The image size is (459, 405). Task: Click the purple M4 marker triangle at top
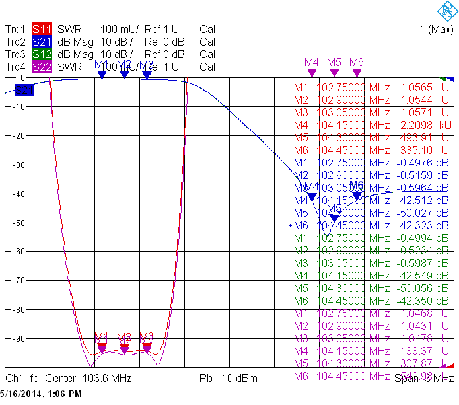point(312,73)
